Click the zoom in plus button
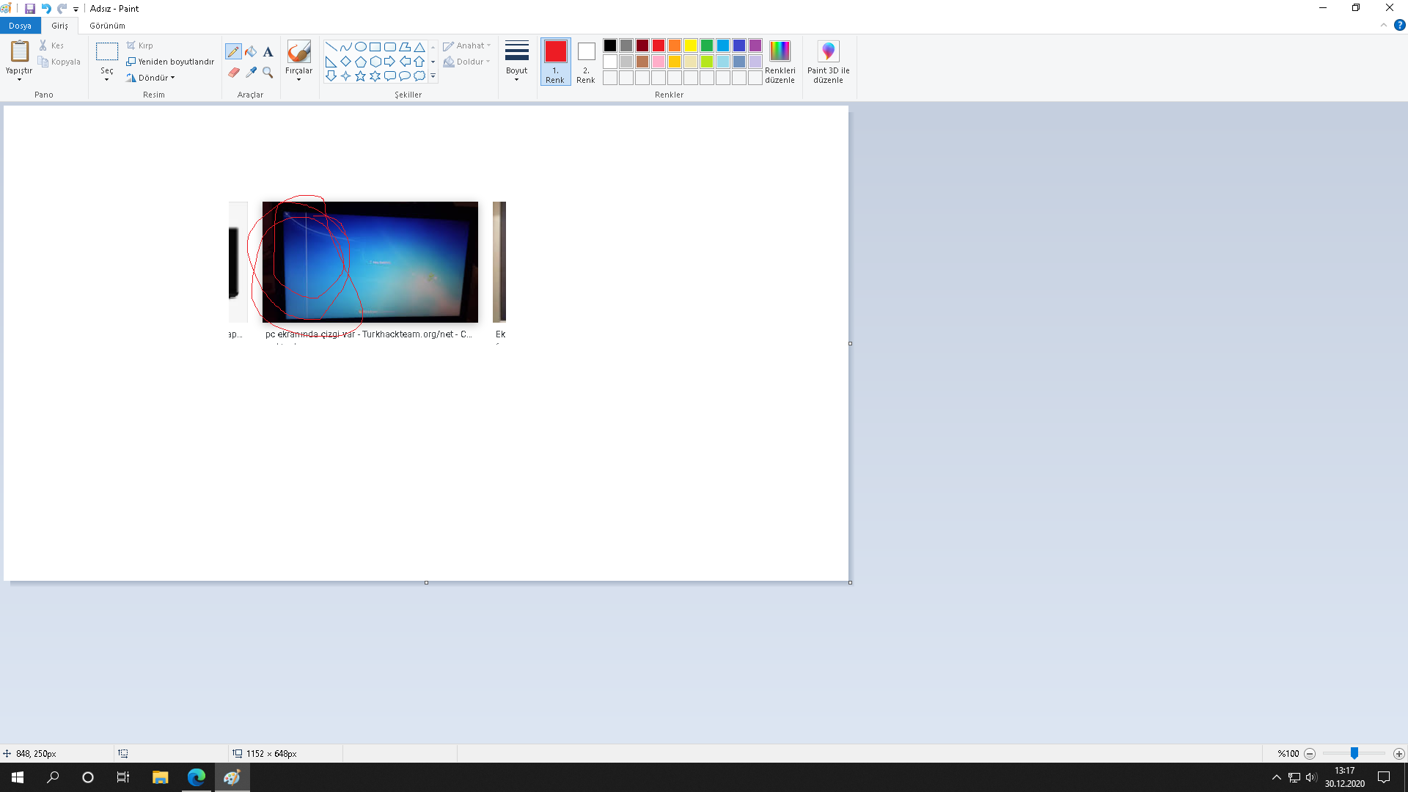Image resolution: width=1408 pixels, height=792 pixels. [x=1398, y=754]
